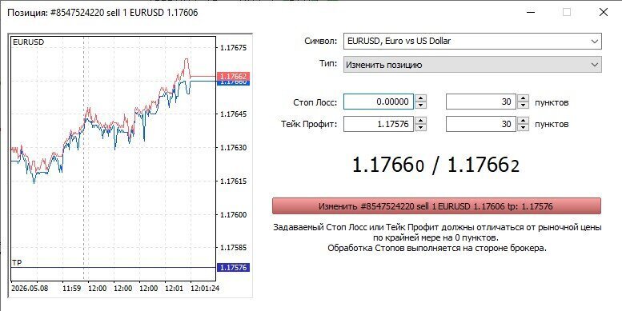The image size is (622, 311).
Task: Click the red 1.17662 ask price tag
Action: tap(233, 76)
